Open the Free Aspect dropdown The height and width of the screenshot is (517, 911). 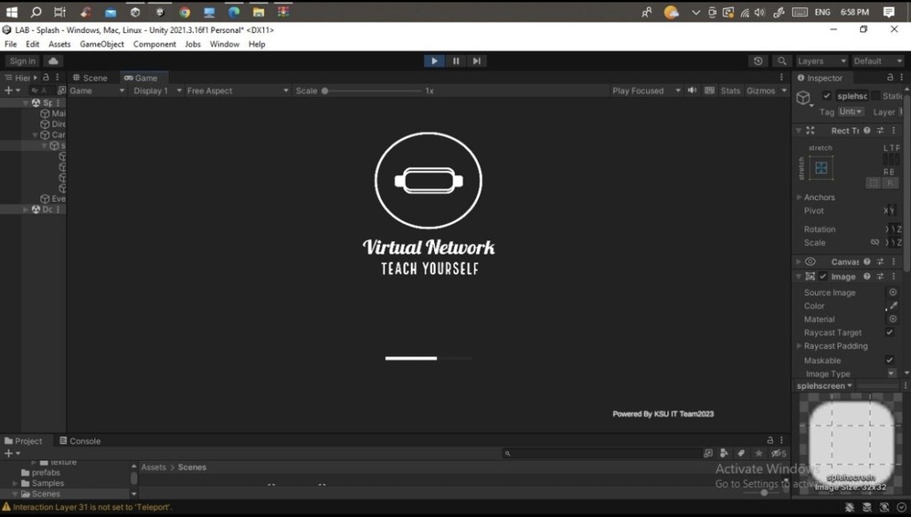tap(236, 91)
